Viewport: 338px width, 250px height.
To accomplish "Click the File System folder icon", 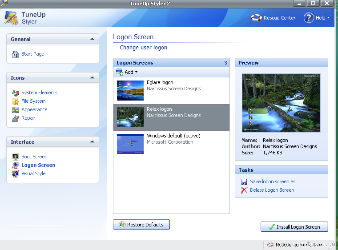I will tap(16, 101).
